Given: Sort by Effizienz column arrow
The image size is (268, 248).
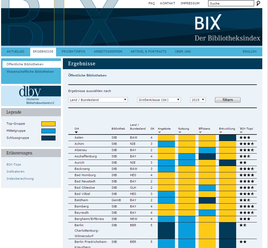Looking at the screenshot, I should [x=200, y=132].
